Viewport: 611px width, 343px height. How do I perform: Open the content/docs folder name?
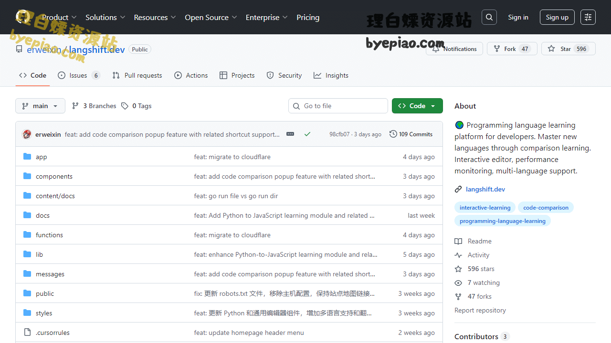coord(55,196)
